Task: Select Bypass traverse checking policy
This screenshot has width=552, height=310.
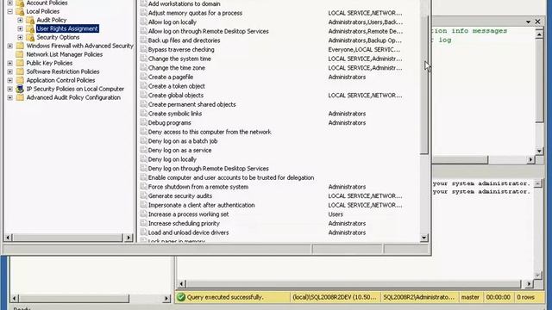Action: click(181, 50)
